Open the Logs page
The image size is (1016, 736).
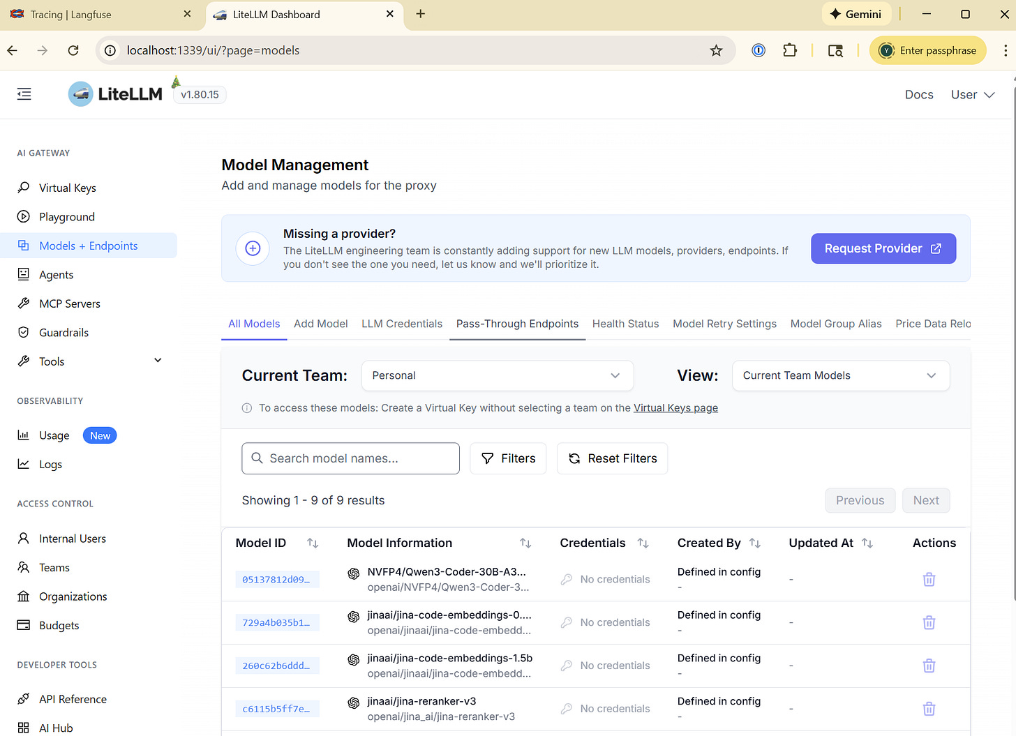click(x=50, y=465)
